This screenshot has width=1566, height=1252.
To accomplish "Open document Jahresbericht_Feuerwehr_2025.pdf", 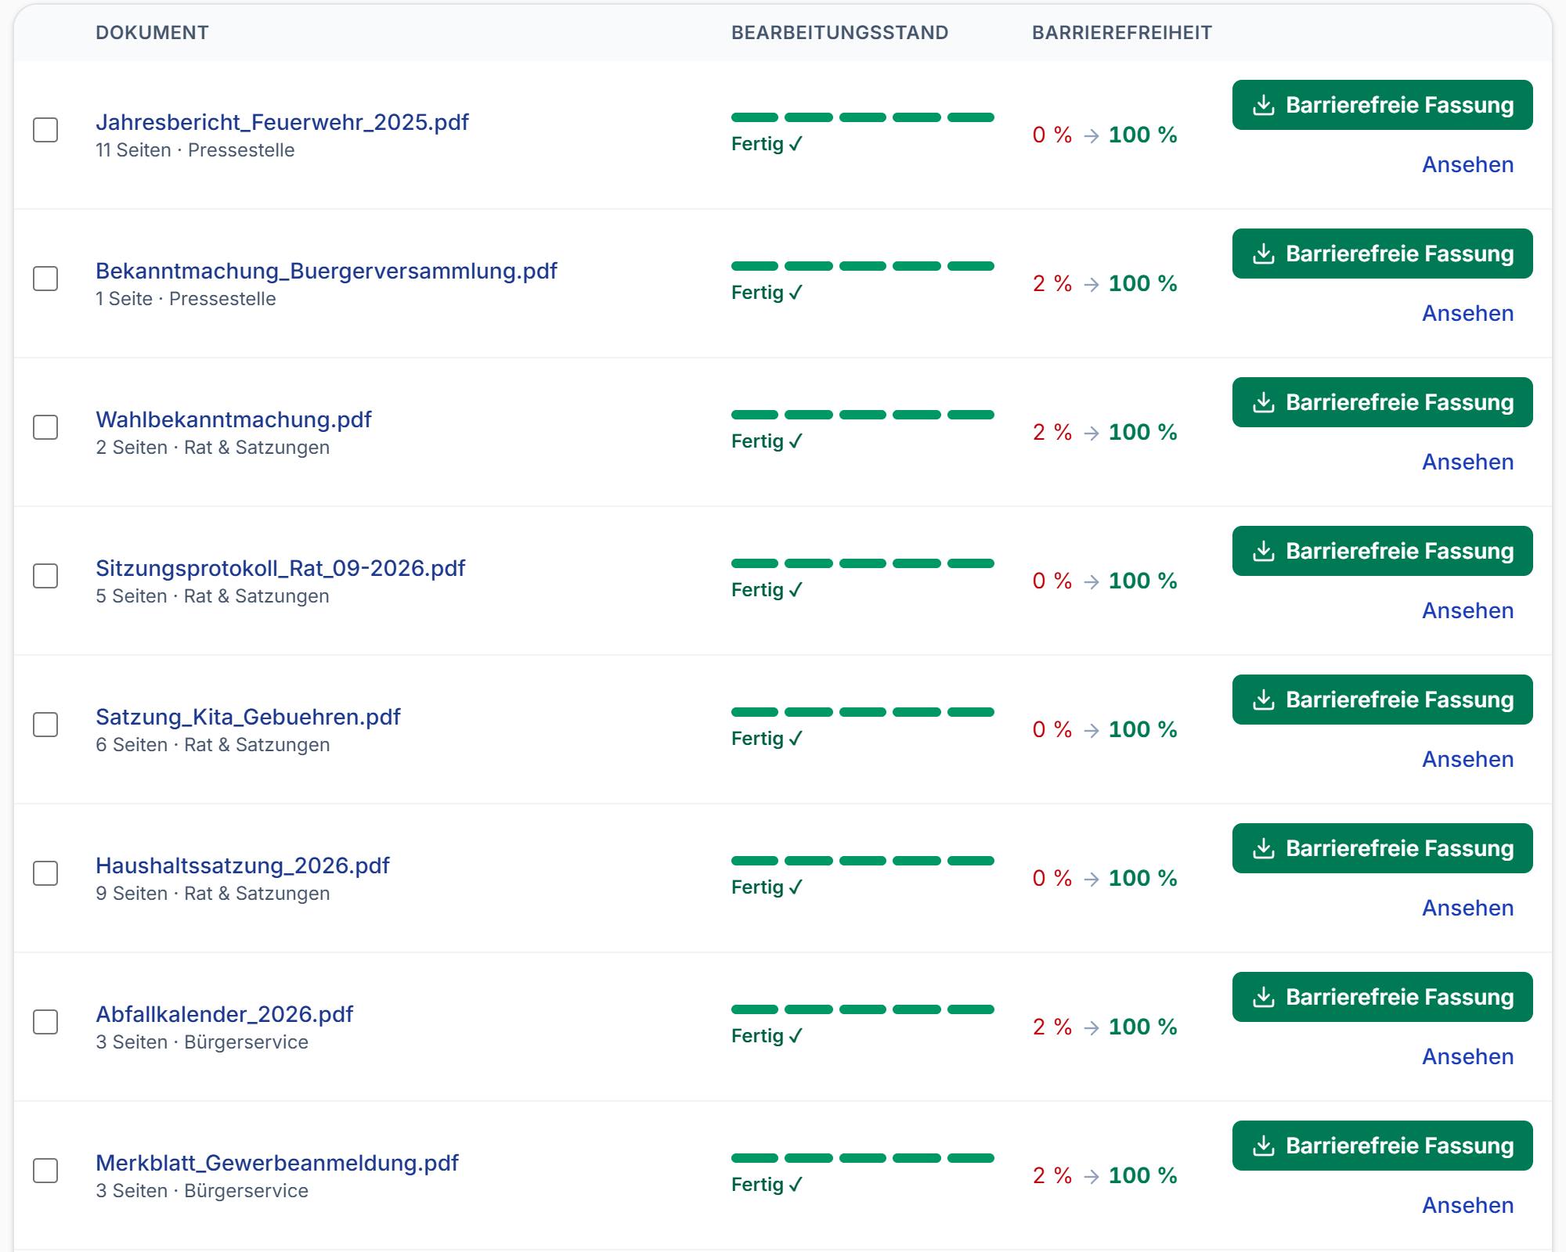I will (x=282, y=122).
